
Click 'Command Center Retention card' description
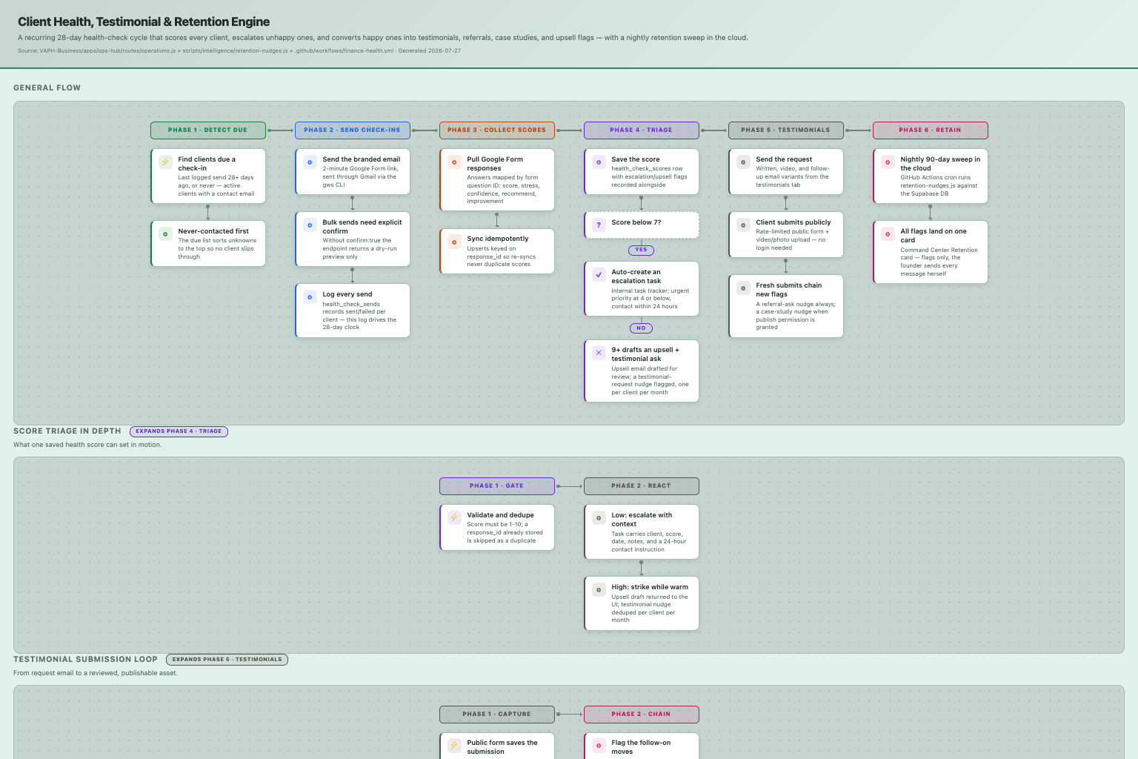[x=939, y=262]
